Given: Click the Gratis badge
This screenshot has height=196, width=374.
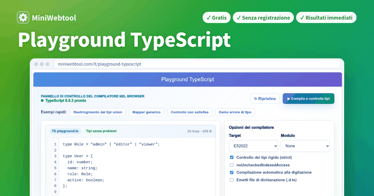Looking at the screenshot, I should [217, 18].
